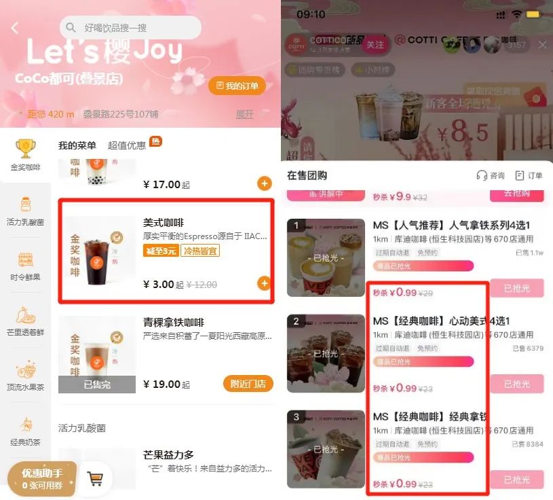Add 美式咖啡 with its orange plus button
This screenshot has width=553, height=500.
coord(264,283)
